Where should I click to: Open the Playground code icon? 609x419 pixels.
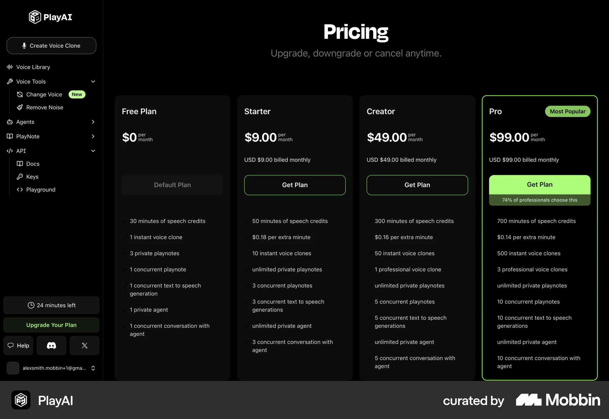click(20, 190)
